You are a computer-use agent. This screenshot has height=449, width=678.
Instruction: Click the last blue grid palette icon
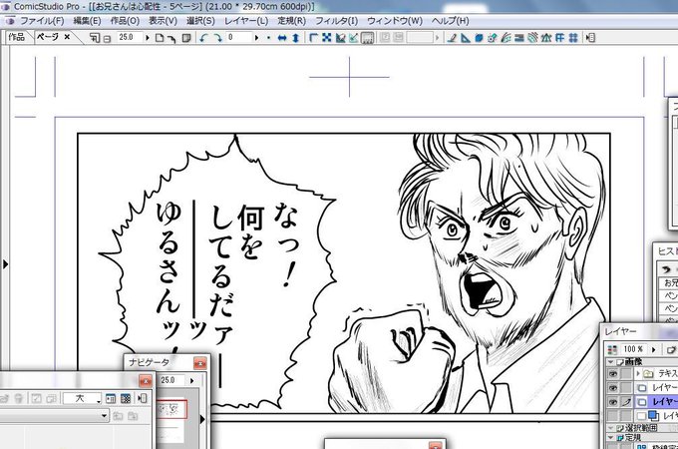coord(573,38)
